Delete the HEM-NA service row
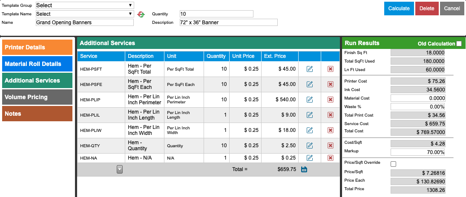 point(330,158)
